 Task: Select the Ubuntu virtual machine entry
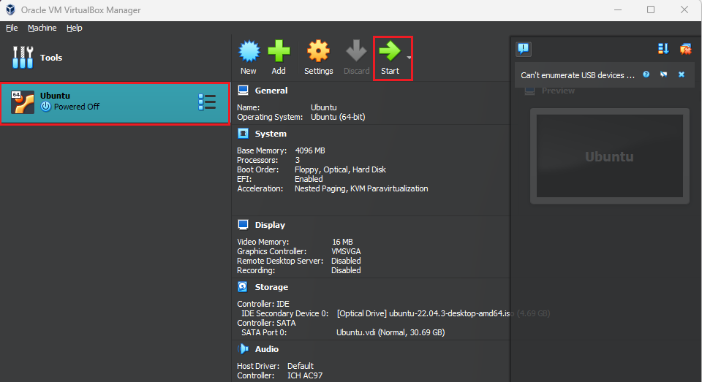[115, 103]
